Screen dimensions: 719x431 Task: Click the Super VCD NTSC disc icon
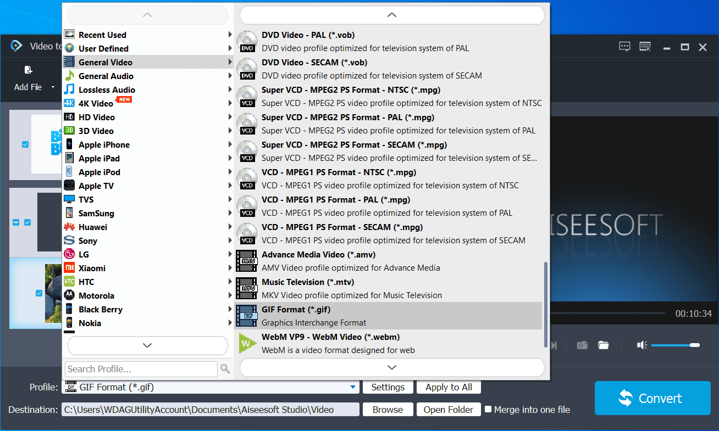click(x=247, y=97)
